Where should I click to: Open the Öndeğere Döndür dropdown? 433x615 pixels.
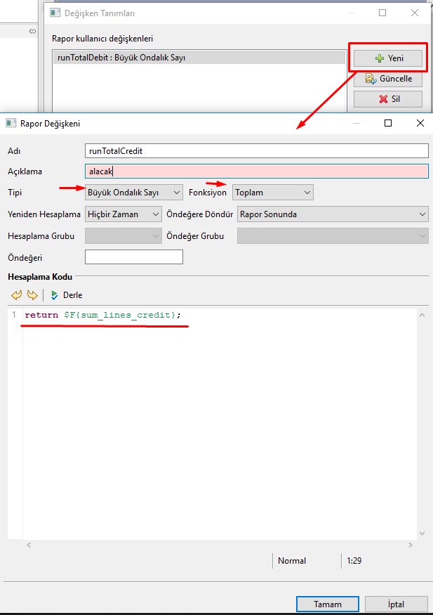pos(333,214)
